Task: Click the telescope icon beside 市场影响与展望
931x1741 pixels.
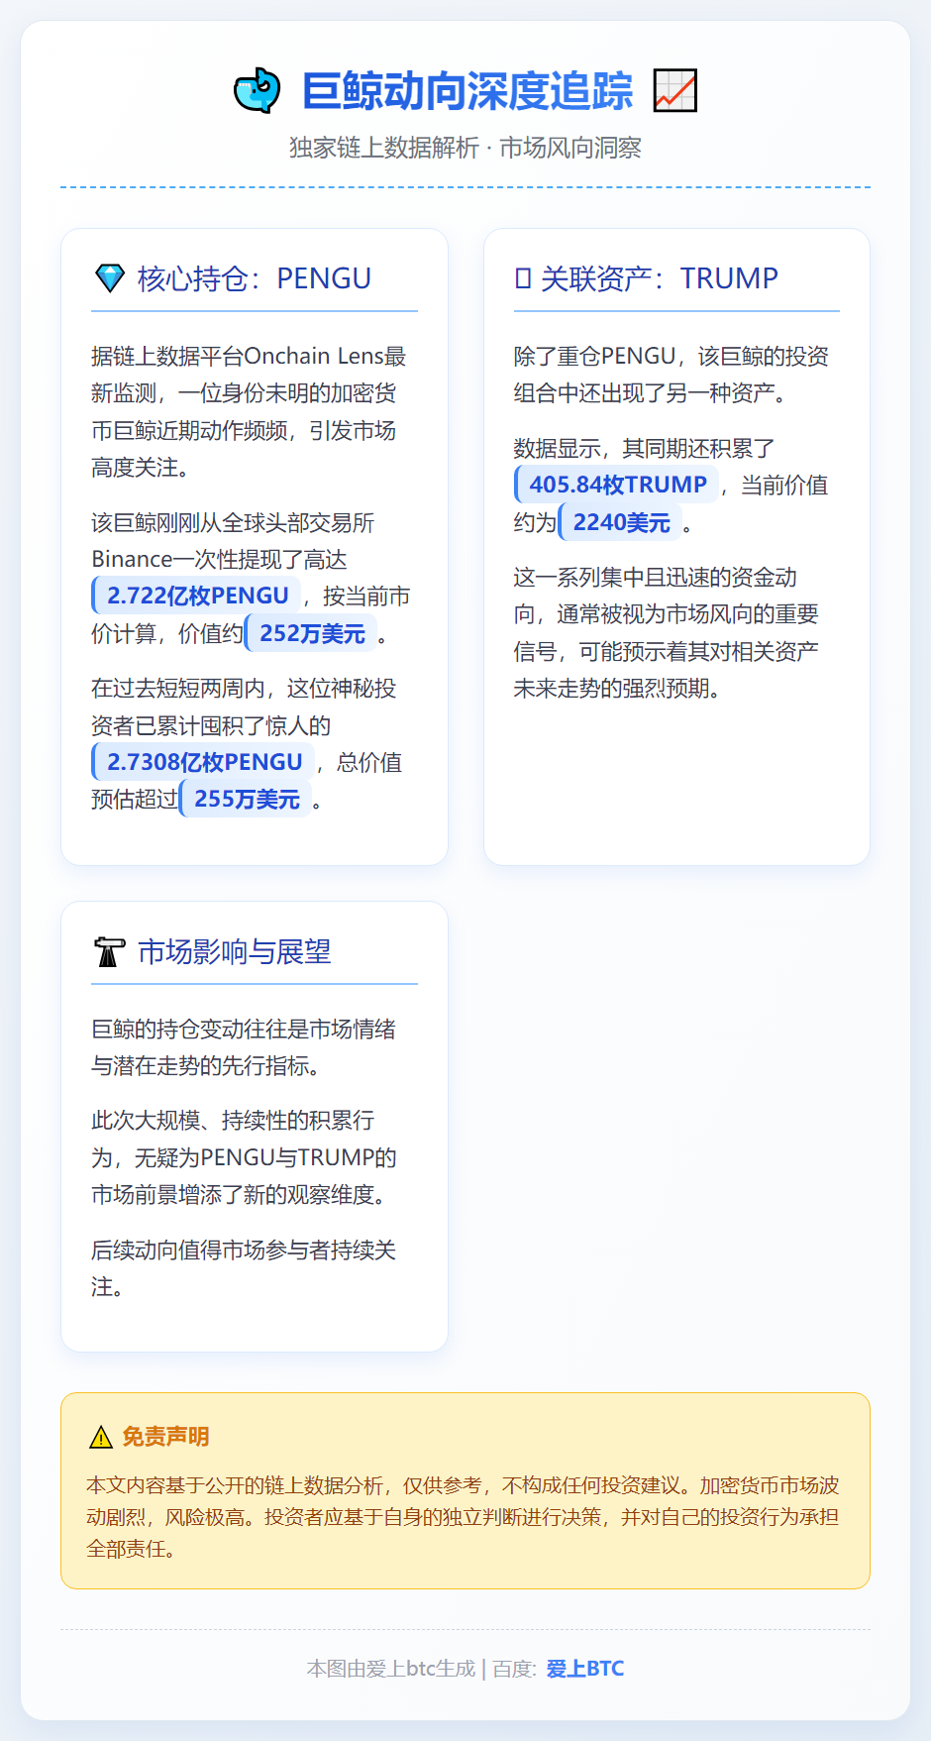Action: (x=109, y=951)
